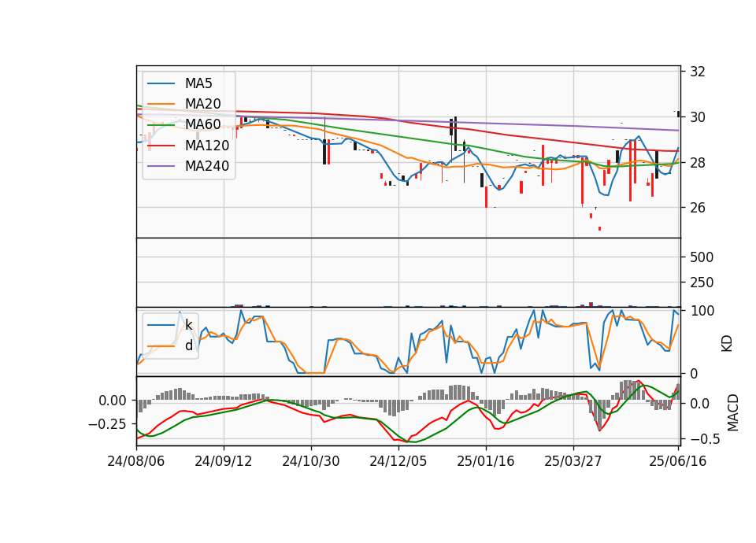
Task: Click the price axis value 28
Action: pyautogui.click(x=697, y=163)
